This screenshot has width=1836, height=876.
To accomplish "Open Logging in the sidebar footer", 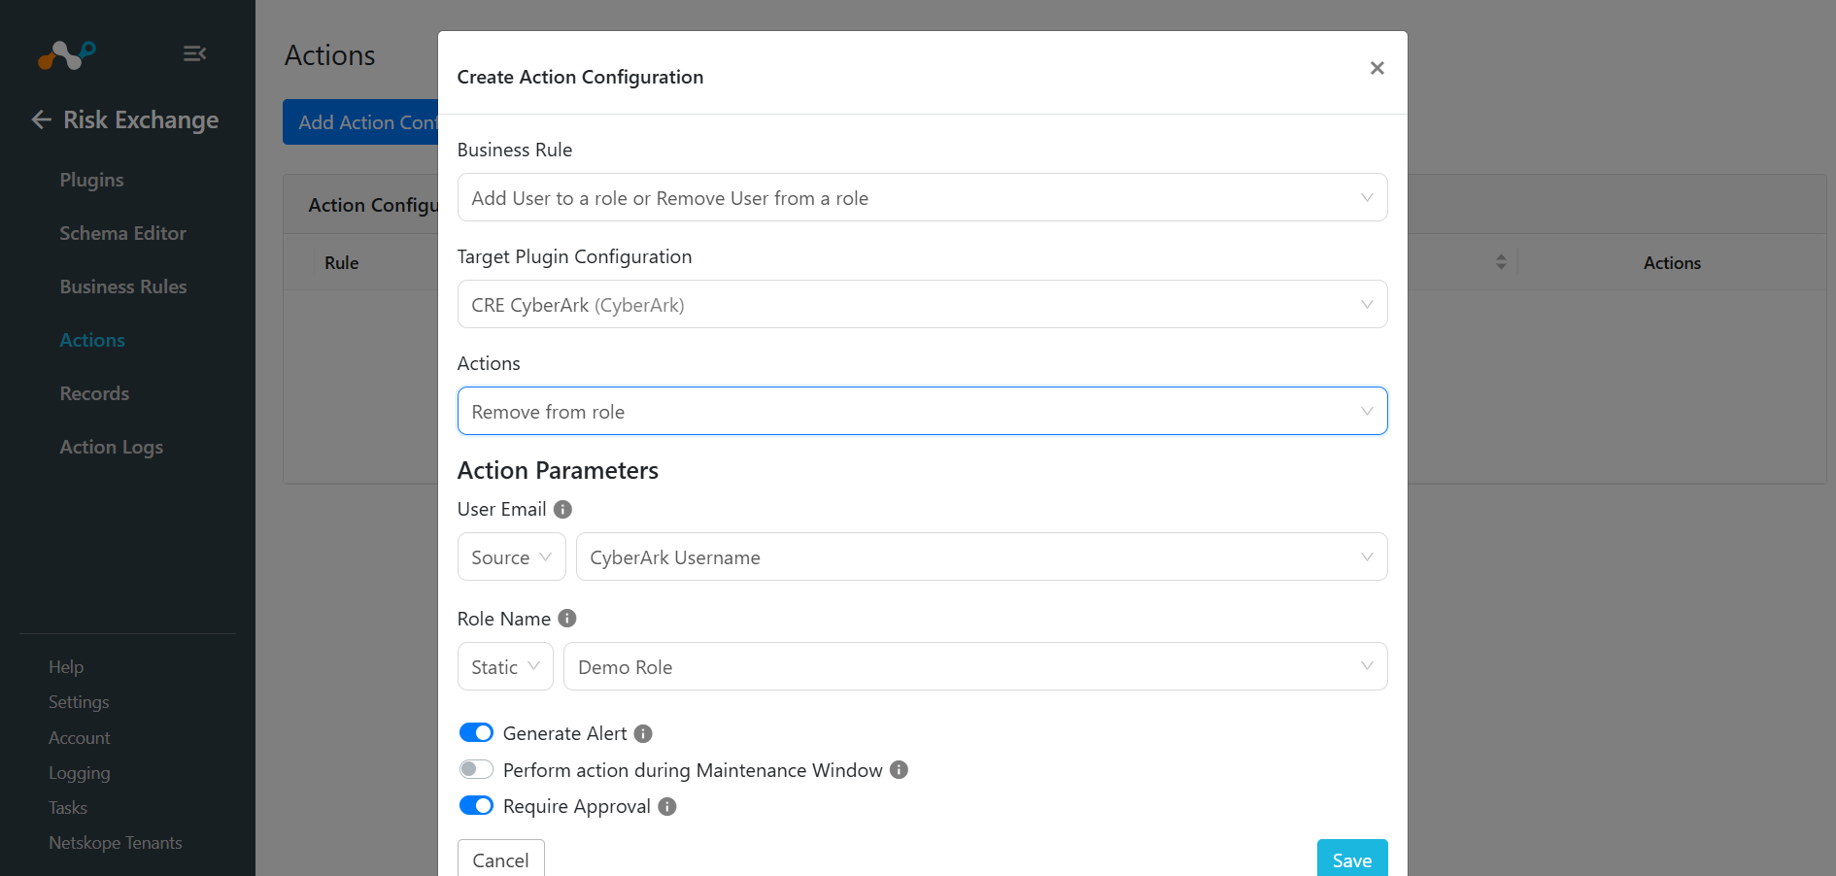I will pyautogui.click(x=80, y=773).
